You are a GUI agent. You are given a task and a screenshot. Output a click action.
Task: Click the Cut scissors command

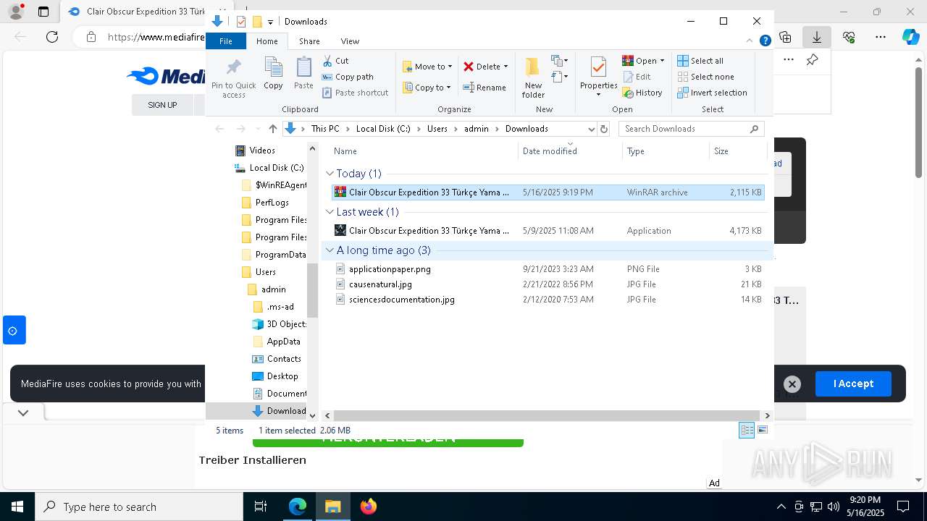point(335,61)
